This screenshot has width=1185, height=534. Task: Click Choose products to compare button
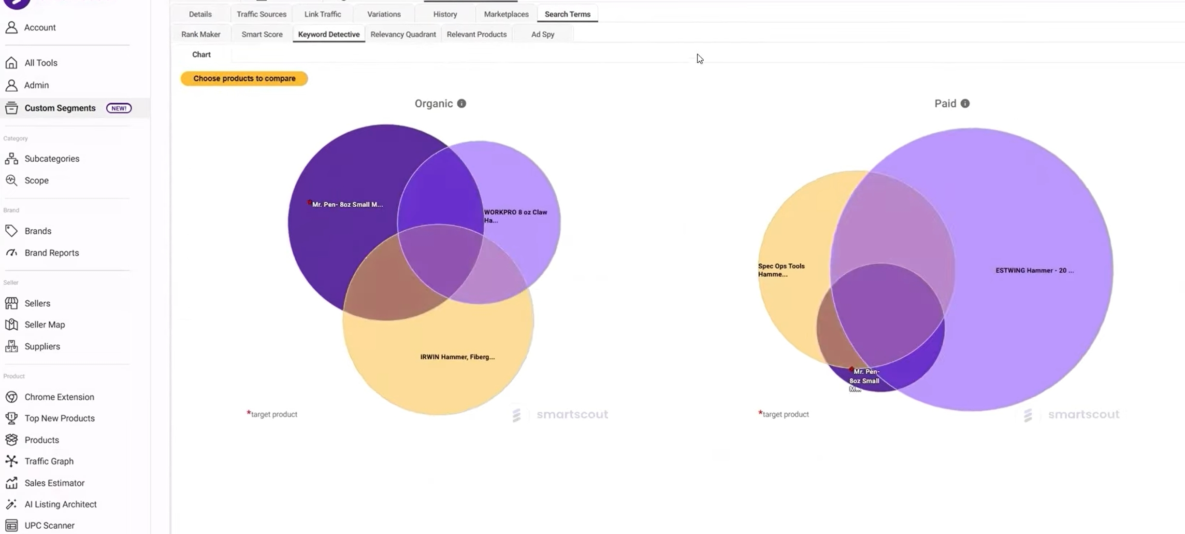244,78
